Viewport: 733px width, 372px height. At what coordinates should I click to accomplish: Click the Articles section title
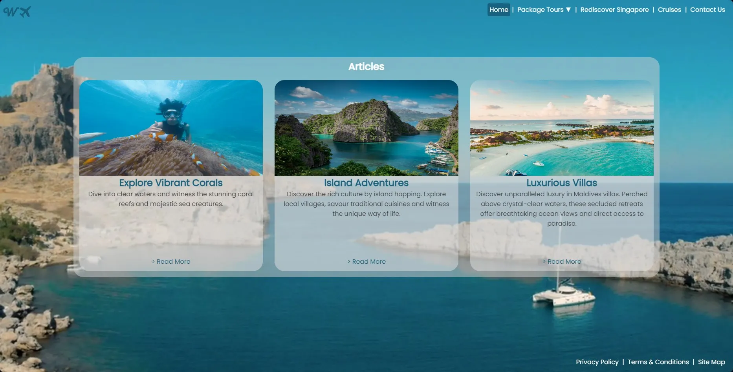pyautogui.click(x=366, y=67)
